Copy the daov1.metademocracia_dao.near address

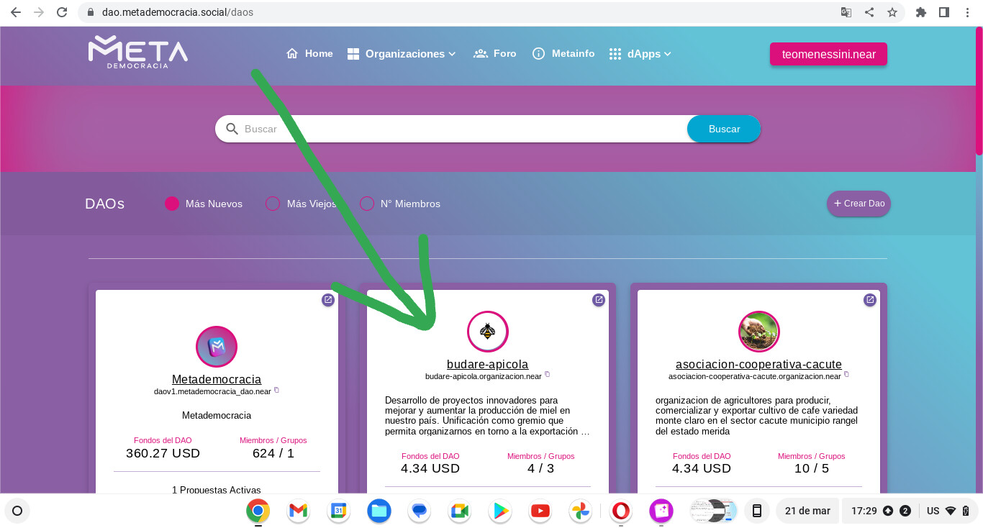pyautogui.click(x=277, y=391)
